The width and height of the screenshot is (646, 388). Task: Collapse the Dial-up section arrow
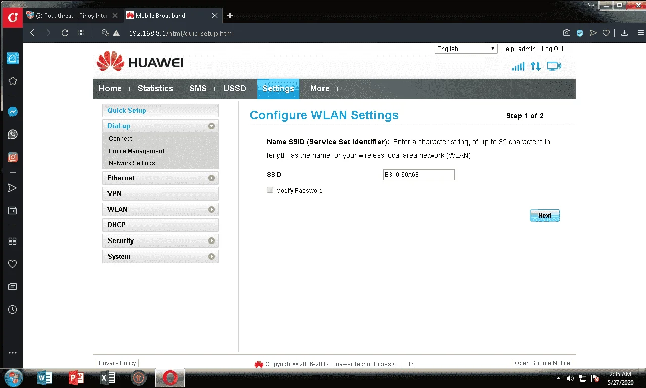pos(211,126)
